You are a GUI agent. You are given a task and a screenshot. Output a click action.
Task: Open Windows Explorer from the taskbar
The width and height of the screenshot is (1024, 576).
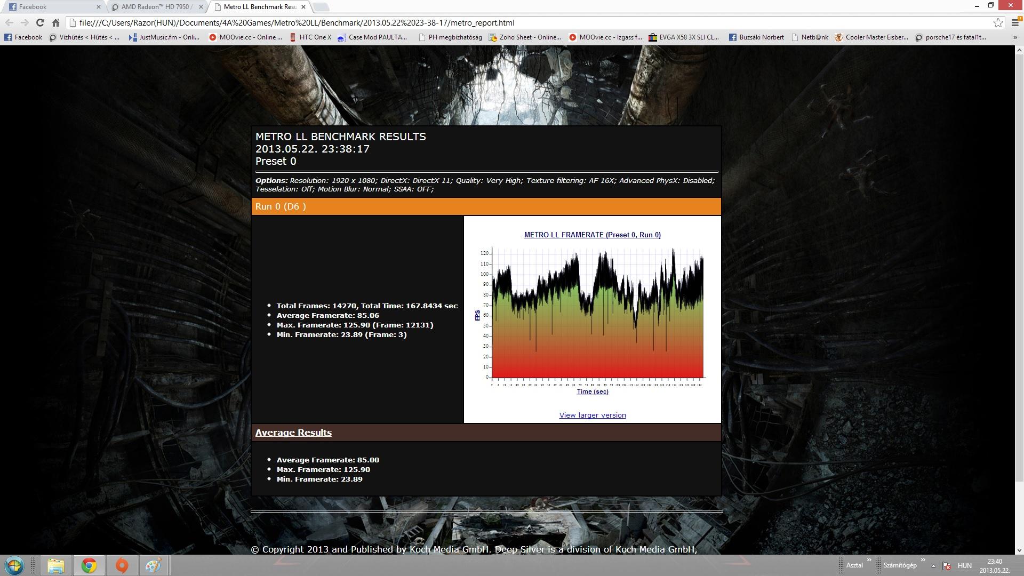[55, 565]
